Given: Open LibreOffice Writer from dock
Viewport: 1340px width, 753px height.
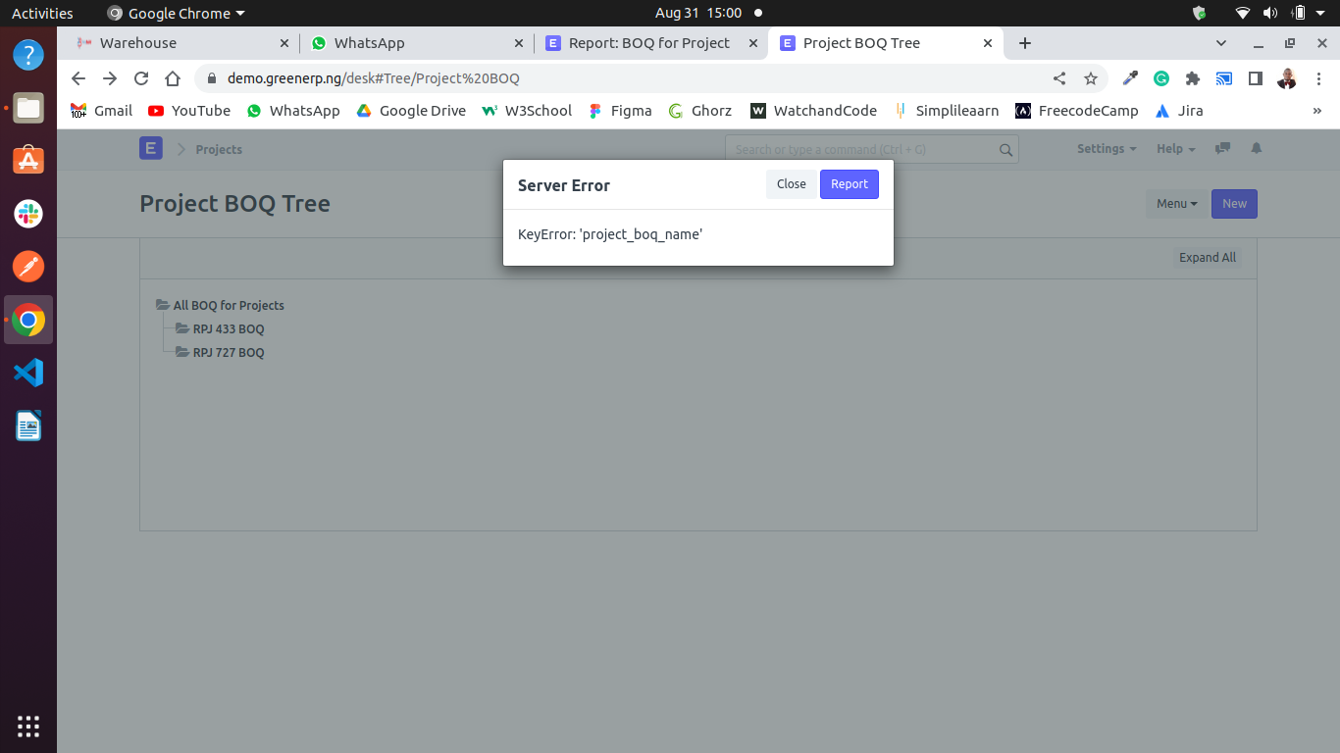Looking at the screenshot, I should (28, 426).
